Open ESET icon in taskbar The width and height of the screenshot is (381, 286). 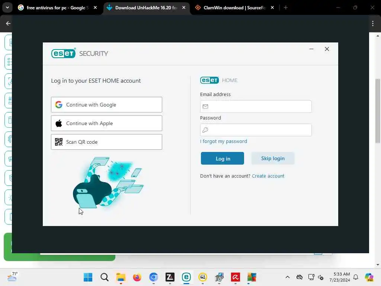(186, 277)
